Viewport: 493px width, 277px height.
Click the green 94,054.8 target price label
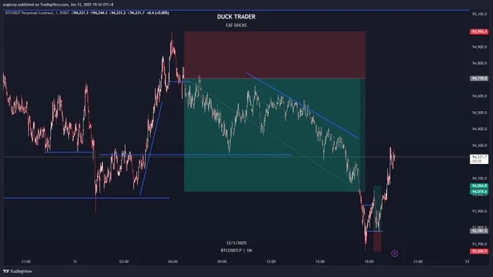point(478,186)
